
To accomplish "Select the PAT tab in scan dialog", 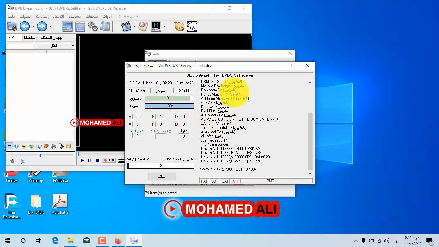I will click(x=204, y=181).
